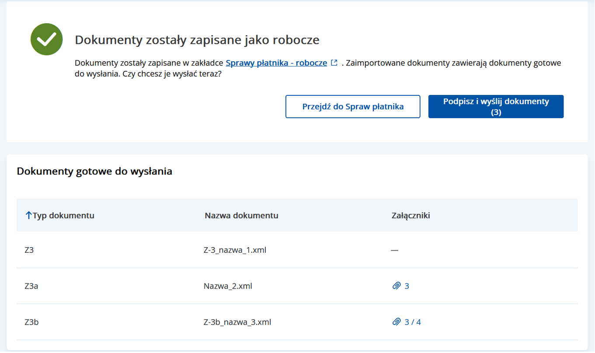Click the ascending sort arrow on Typ dokumentu
This screenshot has width=595, height=353.
pos(28,215)
